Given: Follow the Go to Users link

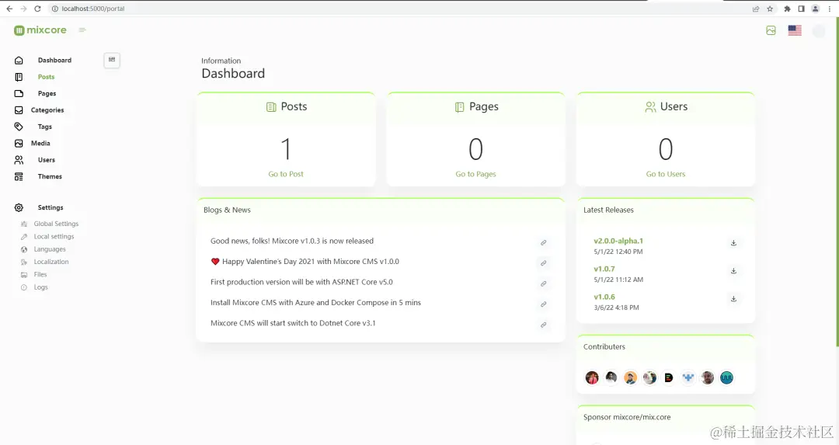Looking at the screenshot, I should click(666, 174).
